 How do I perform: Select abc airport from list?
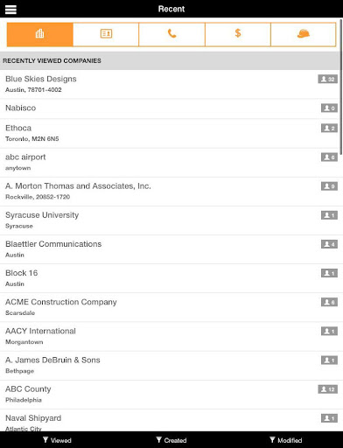coord(170,163)
